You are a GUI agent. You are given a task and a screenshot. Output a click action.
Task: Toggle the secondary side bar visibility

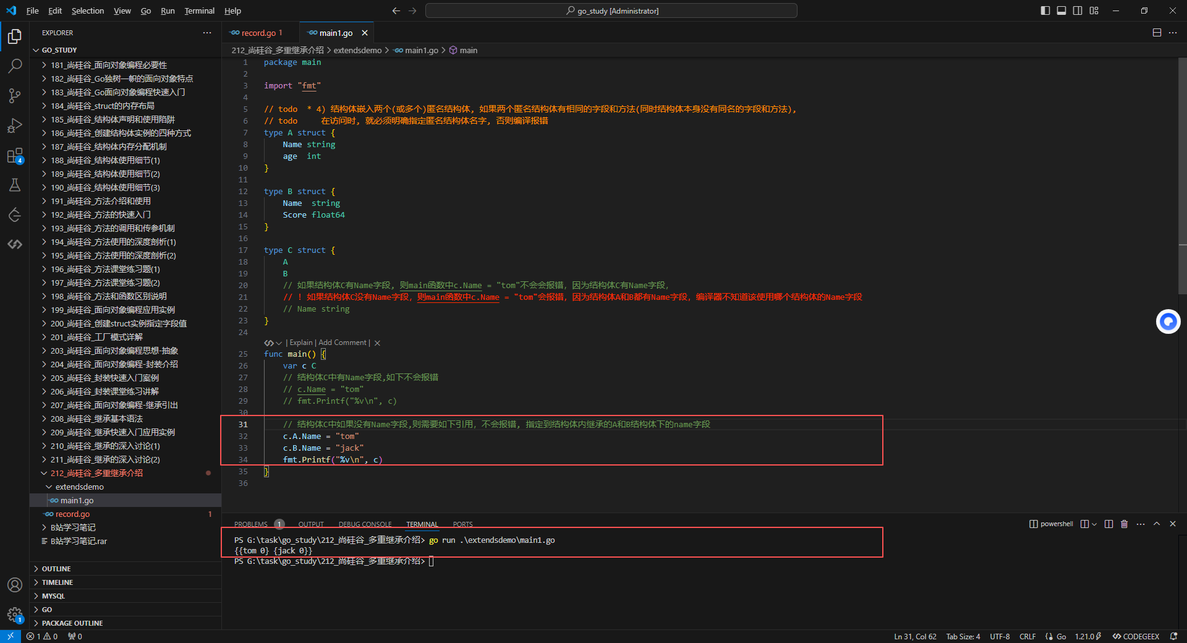1078,11
